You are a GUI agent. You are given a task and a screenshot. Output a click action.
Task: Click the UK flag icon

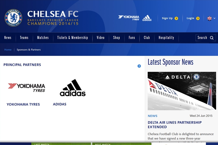(x=210, y=18)
